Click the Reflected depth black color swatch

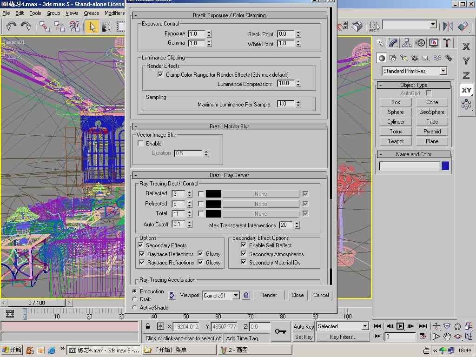coord(213,194)
